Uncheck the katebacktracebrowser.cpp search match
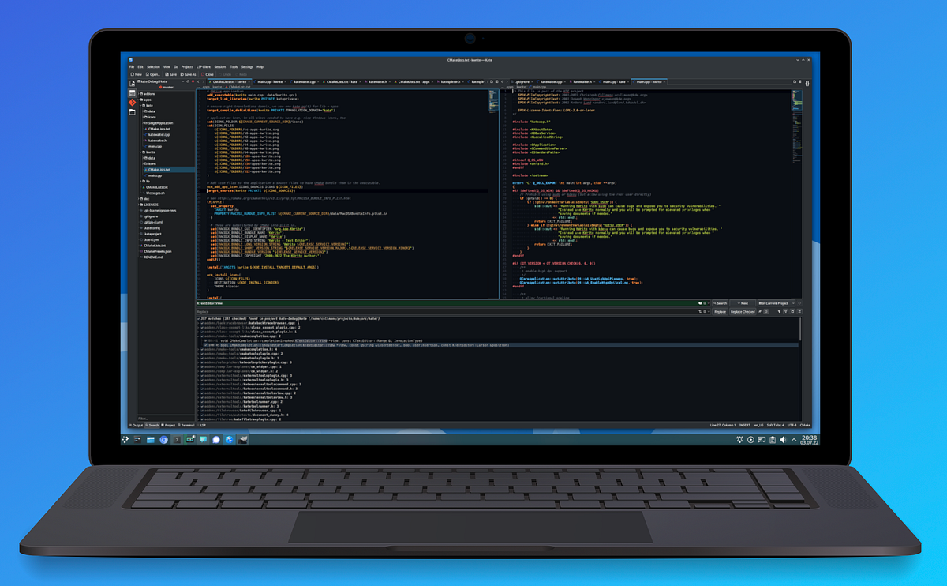 coord(204,322)
